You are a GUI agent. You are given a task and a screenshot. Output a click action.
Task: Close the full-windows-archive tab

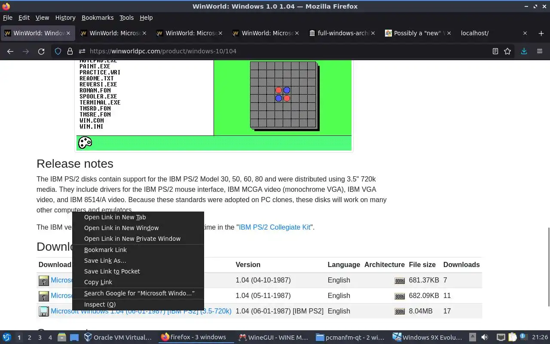click(373, 33)
